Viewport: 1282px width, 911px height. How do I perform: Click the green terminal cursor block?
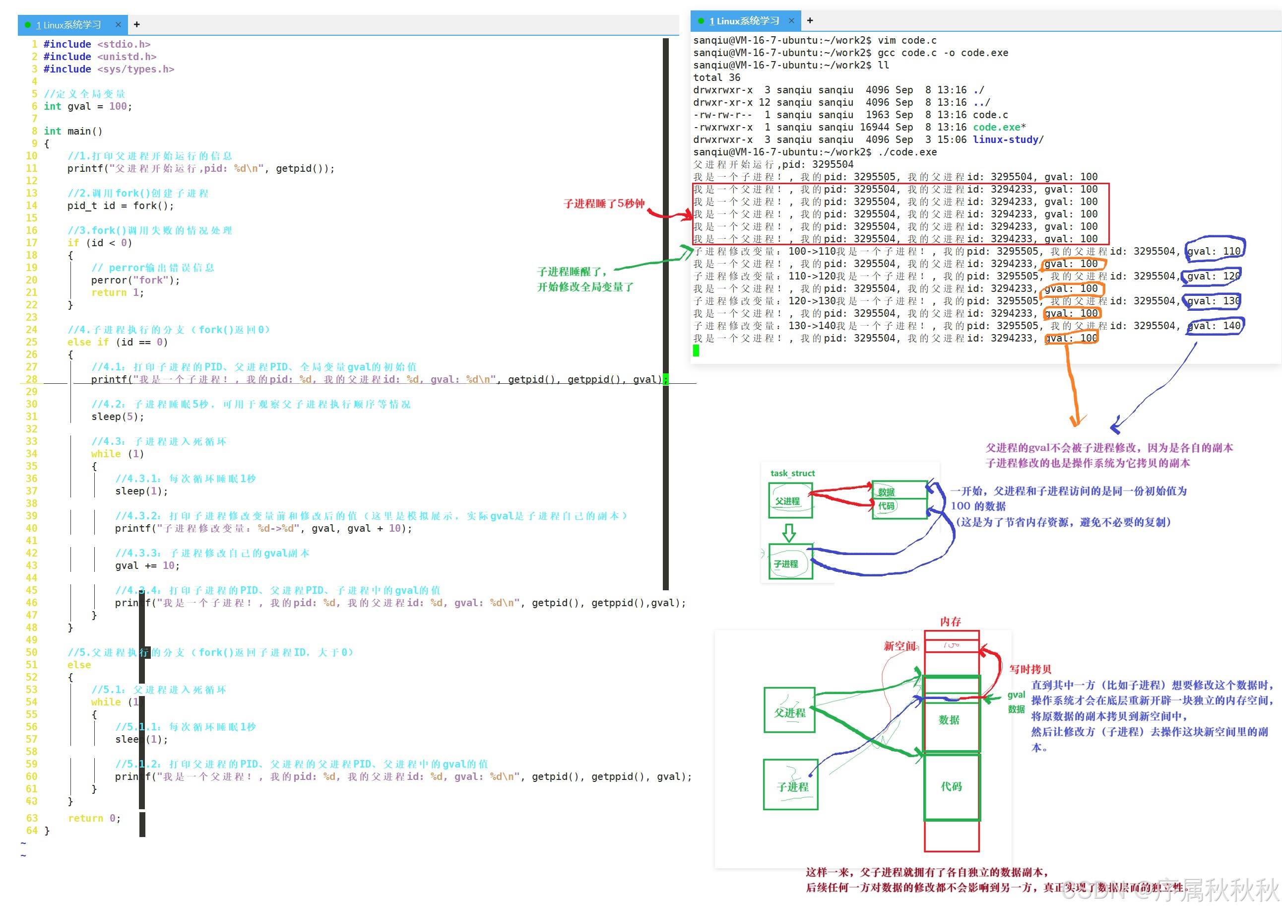pos(696,350)
